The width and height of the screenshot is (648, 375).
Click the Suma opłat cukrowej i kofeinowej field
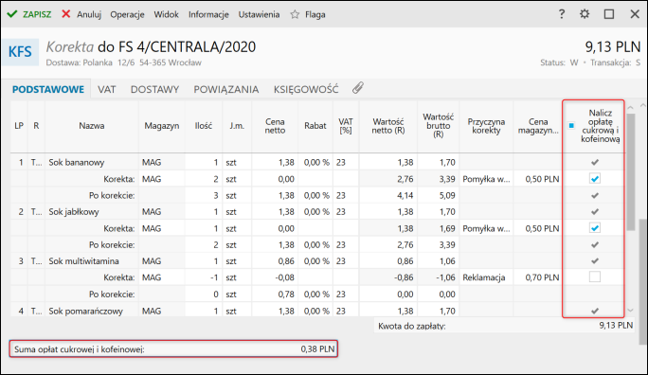173,349
